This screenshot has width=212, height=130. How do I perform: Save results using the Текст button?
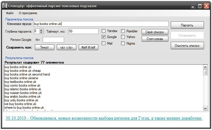pos(45,47)
